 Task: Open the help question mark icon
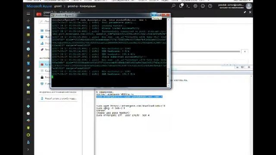[210, 6]
